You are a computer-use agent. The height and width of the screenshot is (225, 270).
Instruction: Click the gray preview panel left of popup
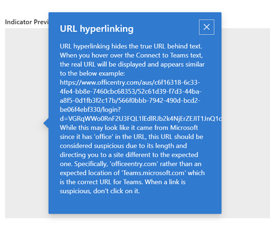pyautogui.click(x=26, y=123)
